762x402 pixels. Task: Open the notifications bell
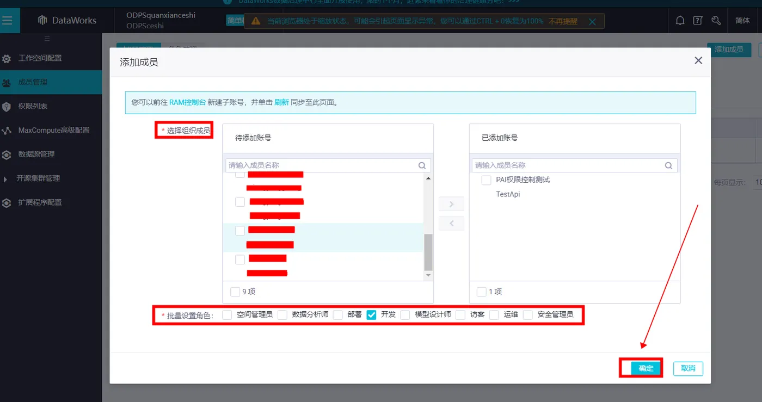(x=680, y=21)
